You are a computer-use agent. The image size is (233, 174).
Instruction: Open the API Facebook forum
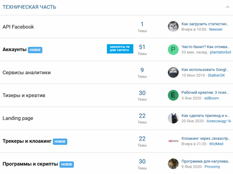coord(18,27)
